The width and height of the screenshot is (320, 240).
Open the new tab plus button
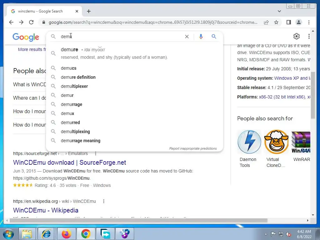88,11
